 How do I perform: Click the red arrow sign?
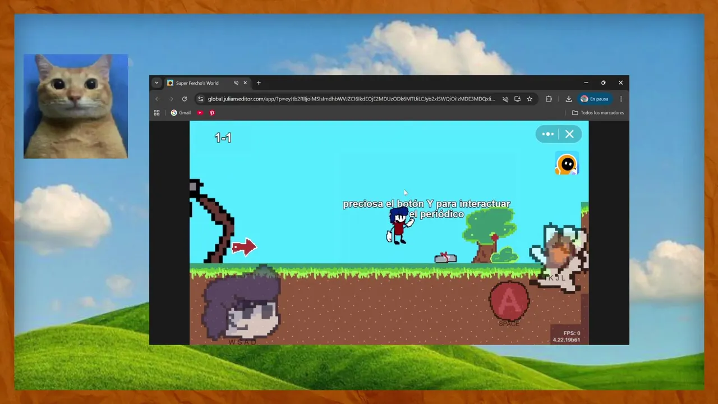244,246
